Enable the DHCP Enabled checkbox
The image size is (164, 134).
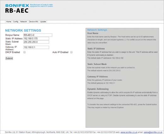[25, 52]
